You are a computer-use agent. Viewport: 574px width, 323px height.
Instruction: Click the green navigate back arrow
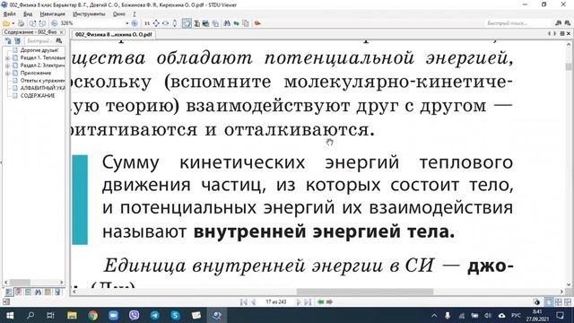coord(321,302)
